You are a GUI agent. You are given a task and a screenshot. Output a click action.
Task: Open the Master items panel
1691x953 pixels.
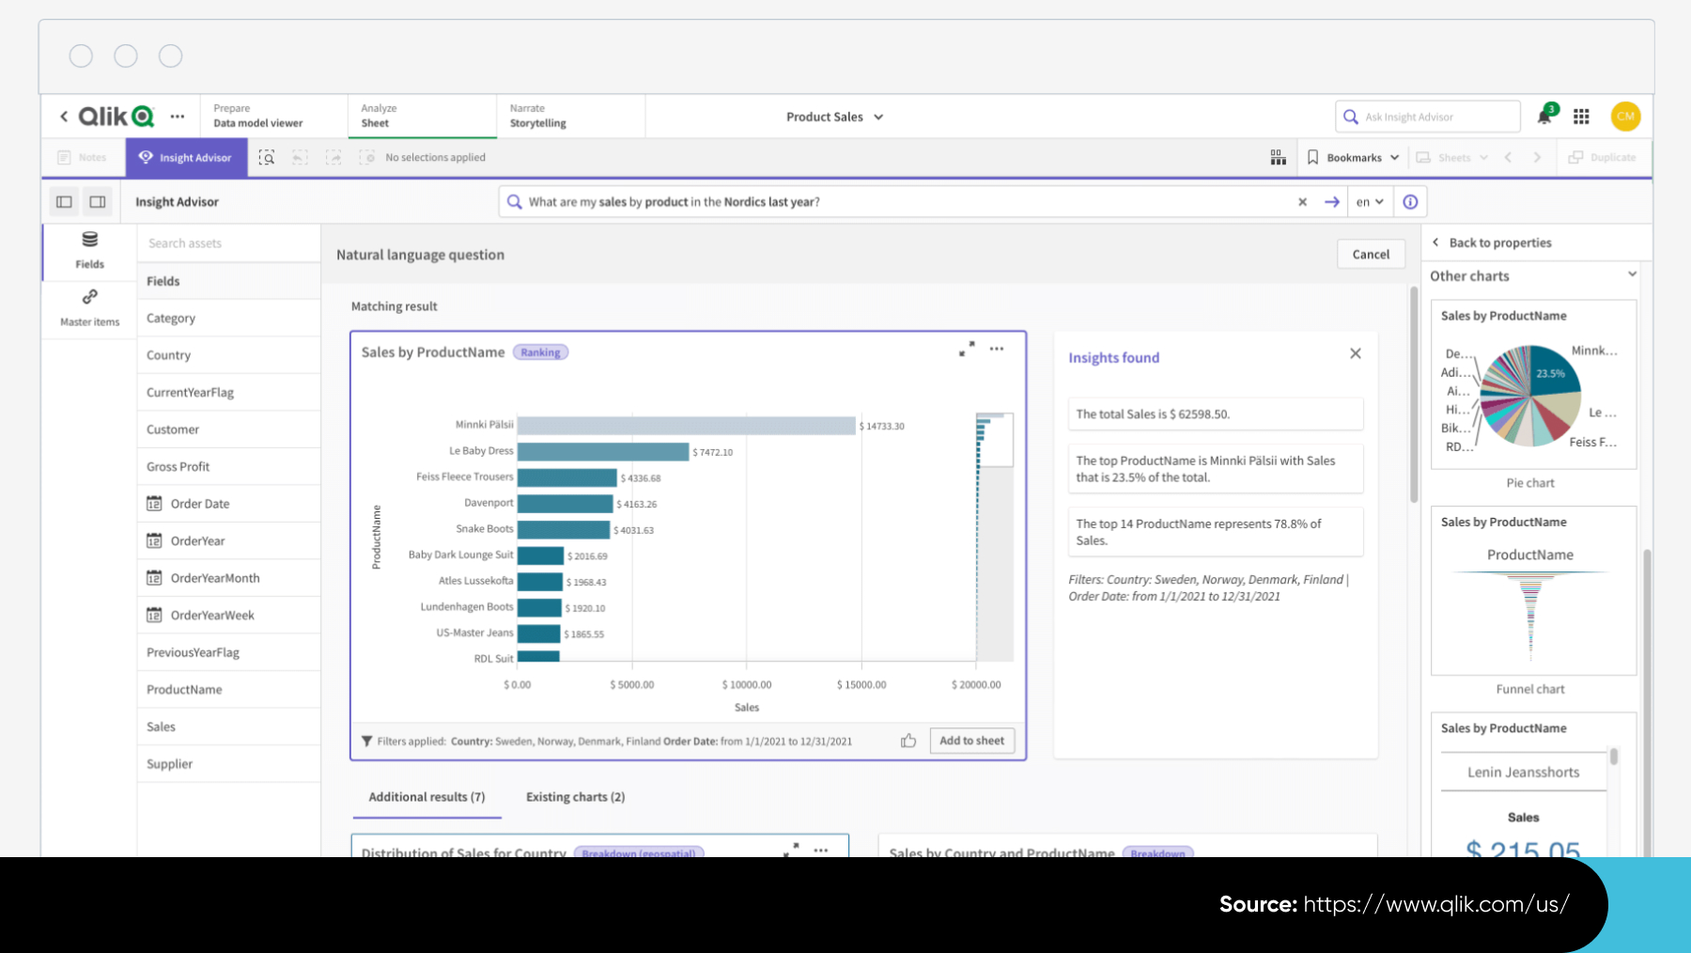pos(89,307)
